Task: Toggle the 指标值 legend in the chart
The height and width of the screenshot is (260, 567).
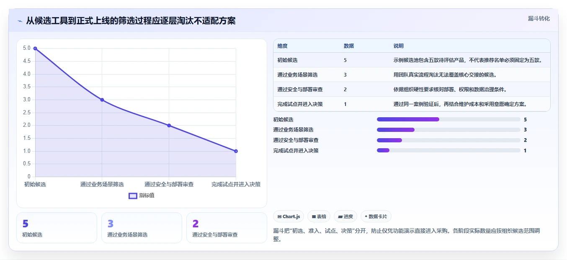Action: [142, 196]
